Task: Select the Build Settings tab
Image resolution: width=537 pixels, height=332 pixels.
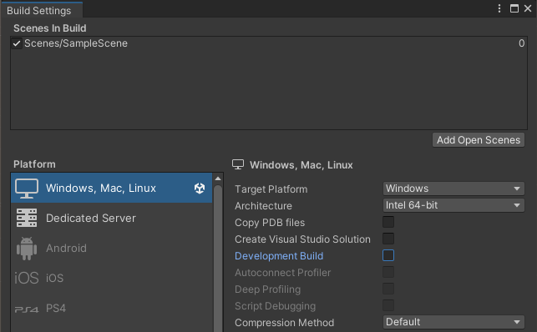Action: point(41,10)
